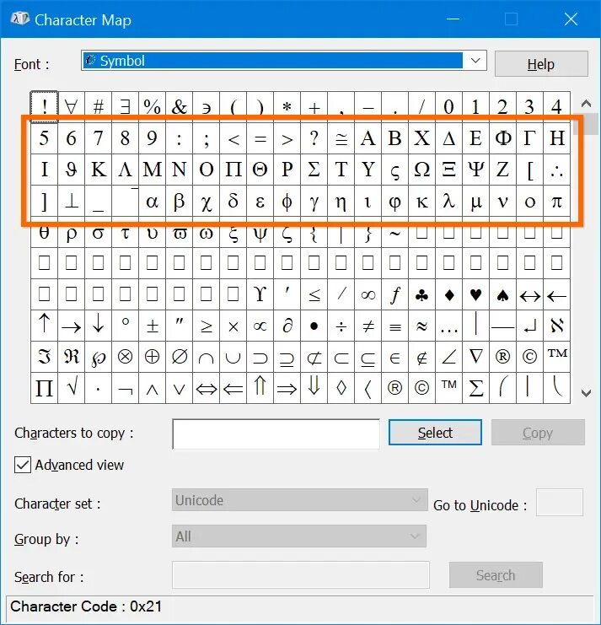601x625 pixels.
Task: Select the club suit (♣) symbol
Action: pyautogui.click(x=421, y=294)
